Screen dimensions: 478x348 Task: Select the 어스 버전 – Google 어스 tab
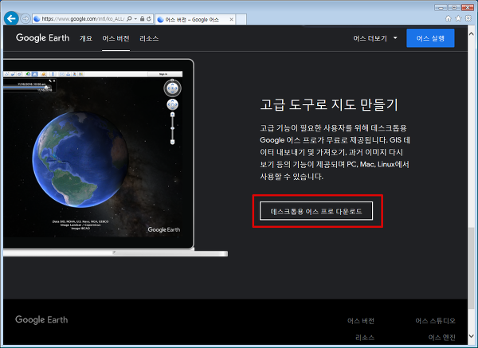(195, 19)
